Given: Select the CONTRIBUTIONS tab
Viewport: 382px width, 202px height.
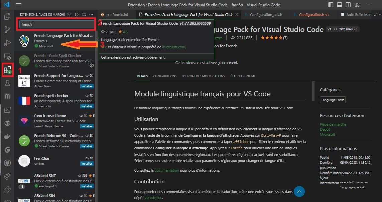Looking at the screenshot, I should pyautogui.click(x=165, y=76).
